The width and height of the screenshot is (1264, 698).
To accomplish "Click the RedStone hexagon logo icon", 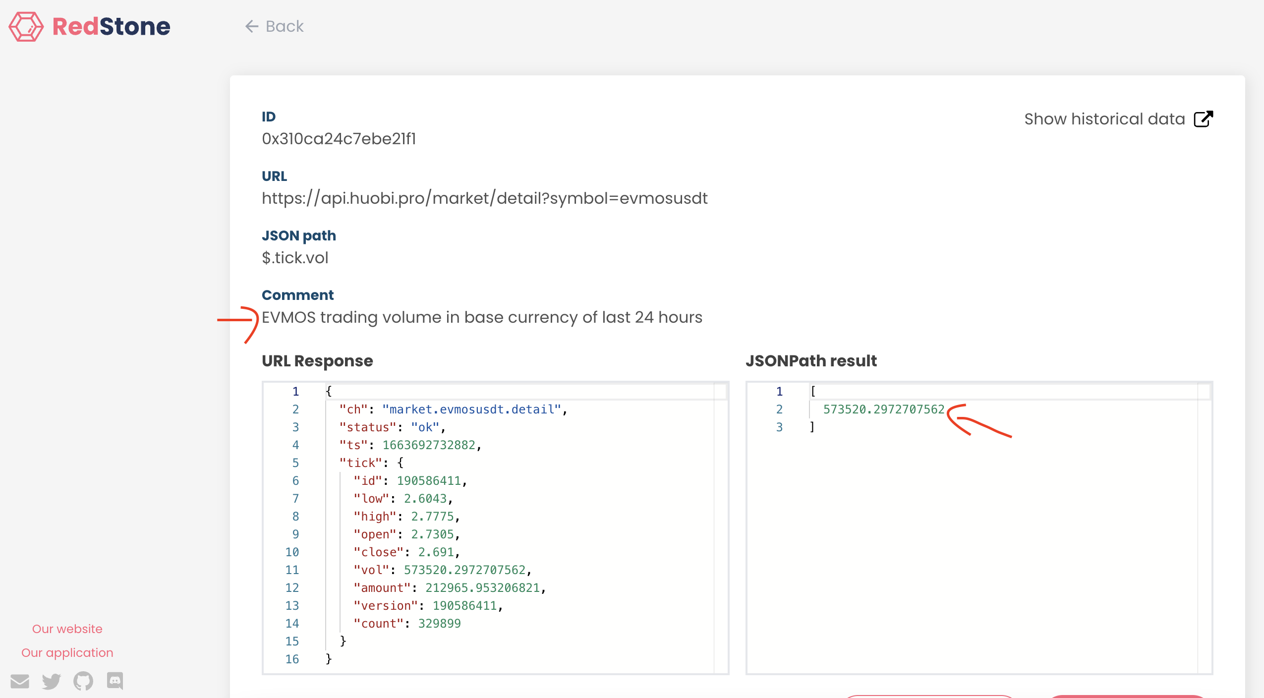I will click(x=26, y=26).
